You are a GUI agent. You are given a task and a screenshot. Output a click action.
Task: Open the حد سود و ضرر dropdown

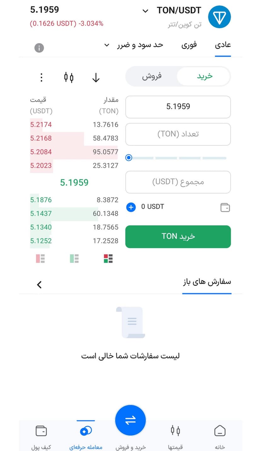pyautogui.click(x=134, y=45)
